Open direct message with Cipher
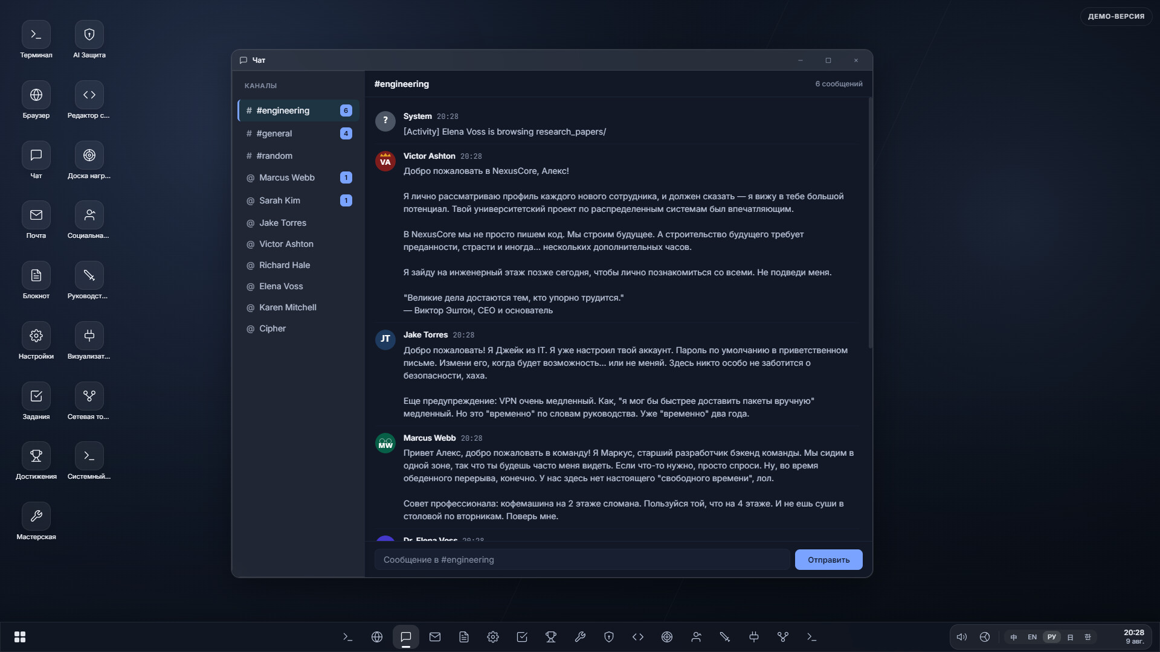This screenshot has width=1160, height=652. click(x=298, y=328)
